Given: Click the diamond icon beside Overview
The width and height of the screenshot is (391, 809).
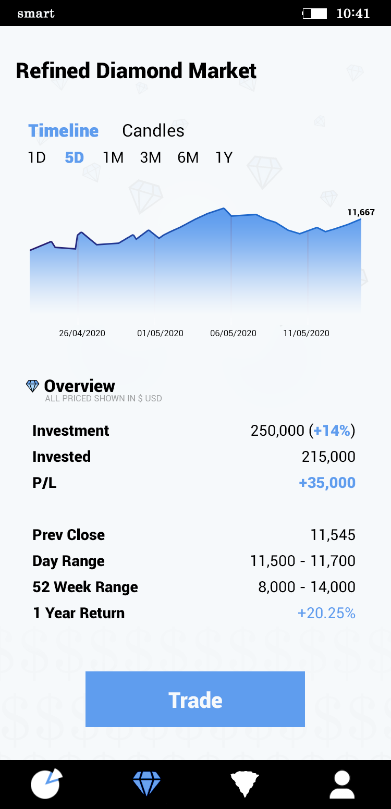Looking at the screenshot, I should pyautogui.click(x=32, y=386).
